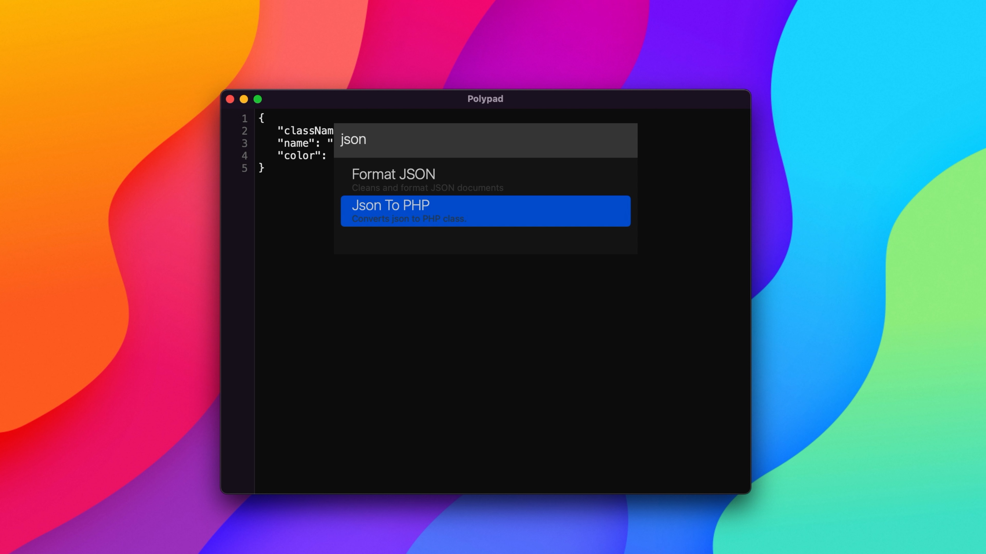The image size is (986, 554).
Task: Place cursor at opening brace on line 1
Action: point(261,118)
